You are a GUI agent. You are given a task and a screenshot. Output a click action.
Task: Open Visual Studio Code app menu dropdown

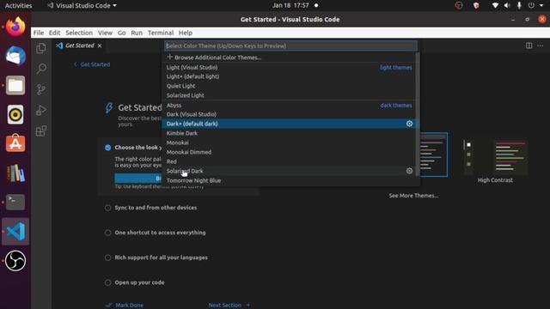pos(82,5)
